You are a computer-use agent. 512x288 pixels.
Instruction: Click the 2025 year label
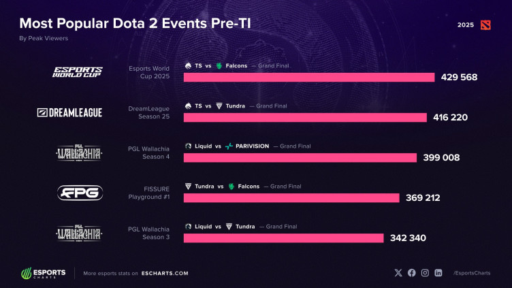pyautogui.click(x=466, y=25)
